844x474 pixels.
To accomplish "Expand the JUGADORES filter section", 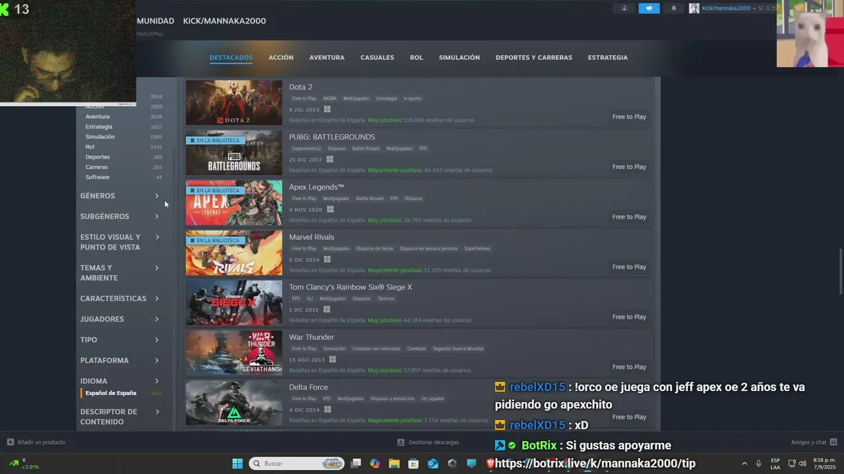I will click(119, 319).
